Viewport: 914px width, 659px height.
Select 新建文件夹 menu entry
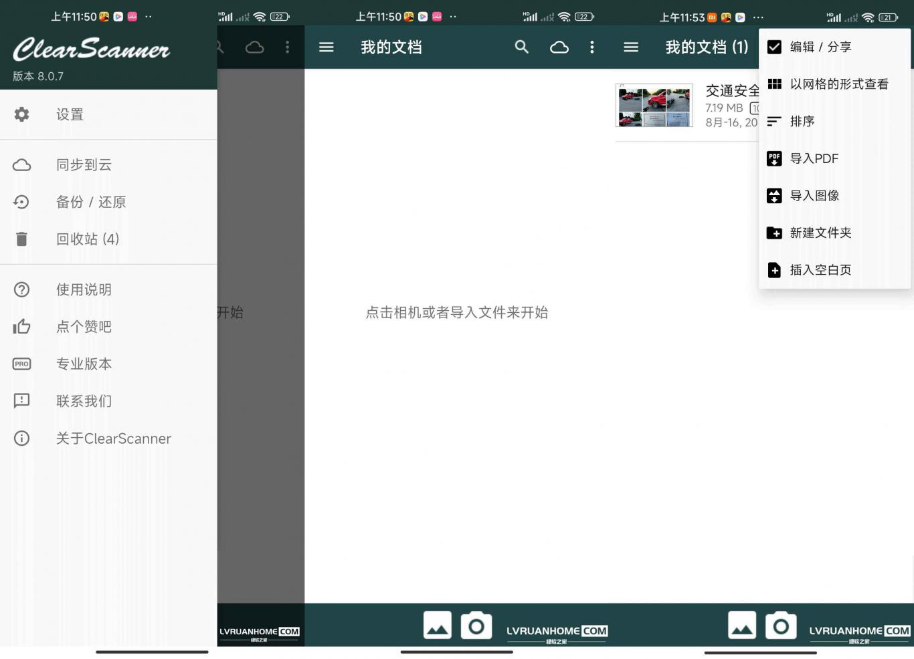820,233
